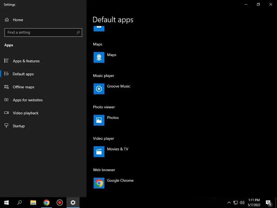Click the Music player label
The image size is (277, 208).
pyautogui.click(x=104, y=76)
